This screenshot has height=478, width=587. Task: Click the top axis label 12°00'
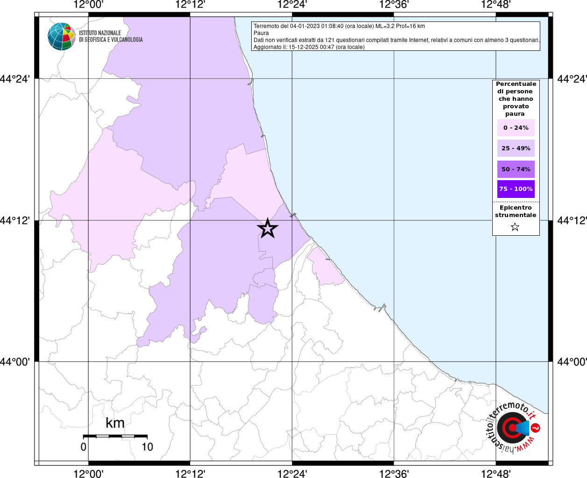(88, 5)
